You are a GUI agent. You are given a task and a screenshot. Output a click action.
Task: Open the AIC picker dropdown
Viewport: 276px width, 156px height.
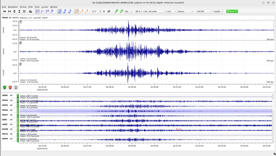[128, 11]
